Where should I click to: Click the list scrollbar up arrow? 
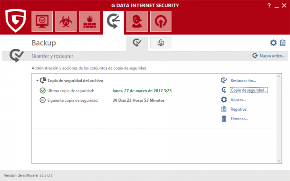[279, 76]
